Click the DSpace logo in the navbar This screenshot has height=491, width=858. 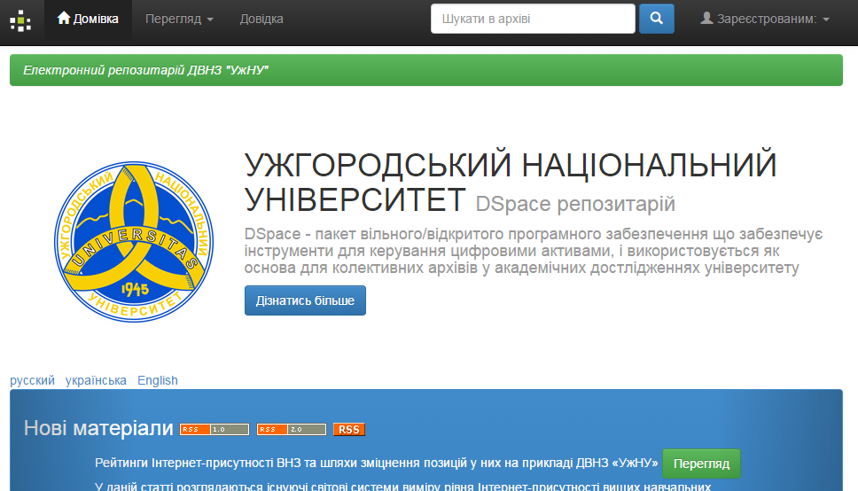pos(20,19)
